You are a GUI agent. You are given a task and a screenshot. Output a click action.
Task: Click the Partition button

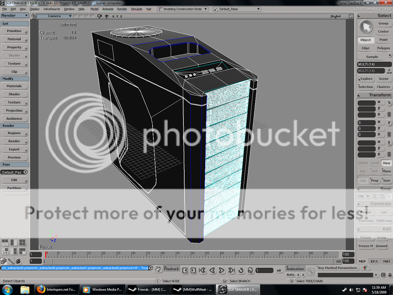(x=14, y=188)
